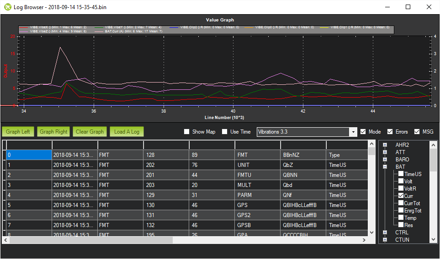Click the GPS cell in row 5

(258, 205)
